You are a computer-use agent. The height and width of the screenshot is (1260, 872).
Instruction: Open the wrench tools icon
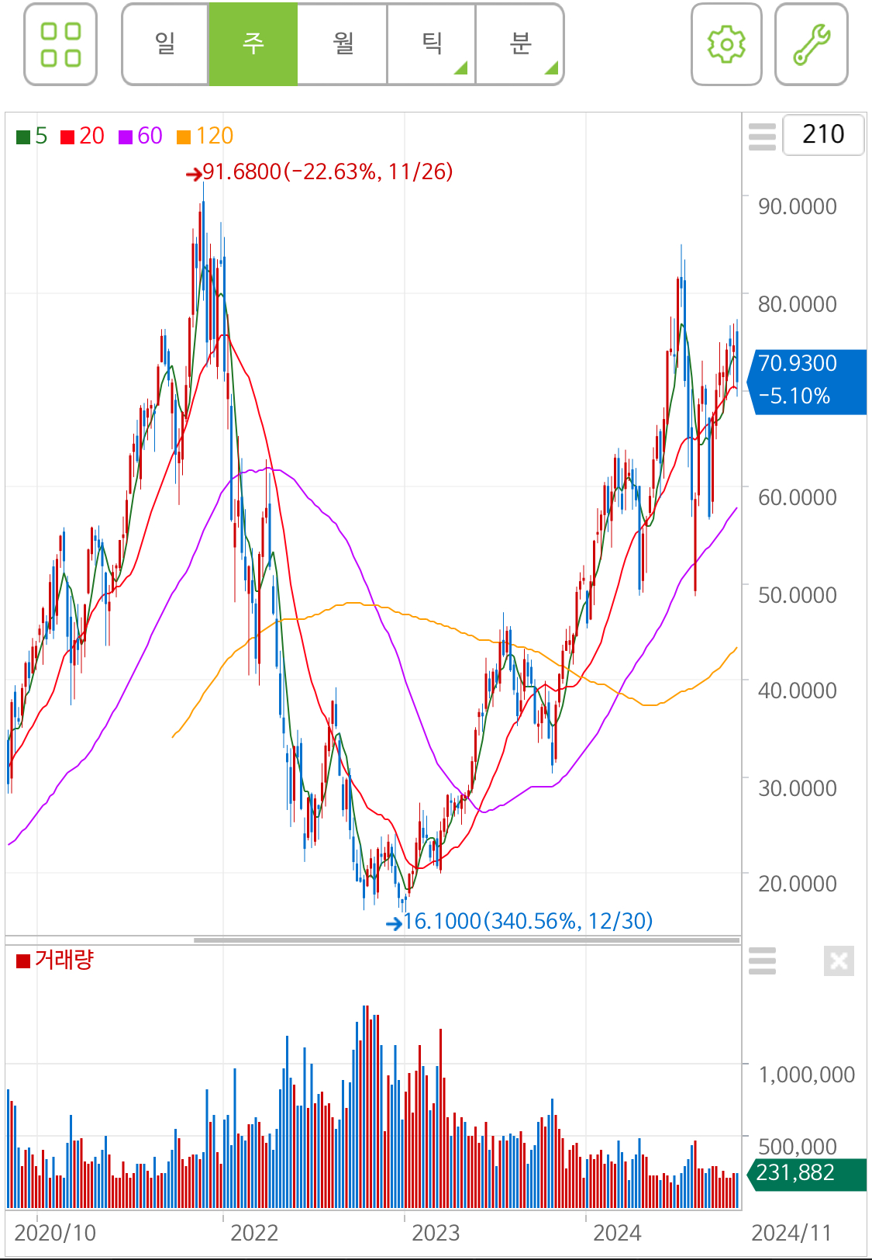tap(812, 44)
